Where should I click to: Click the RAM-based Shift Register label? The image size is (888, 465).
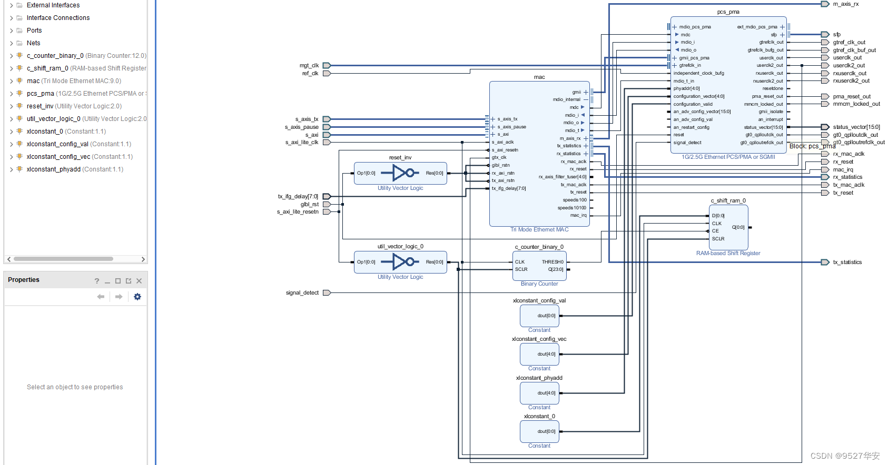tap(728, 253)
